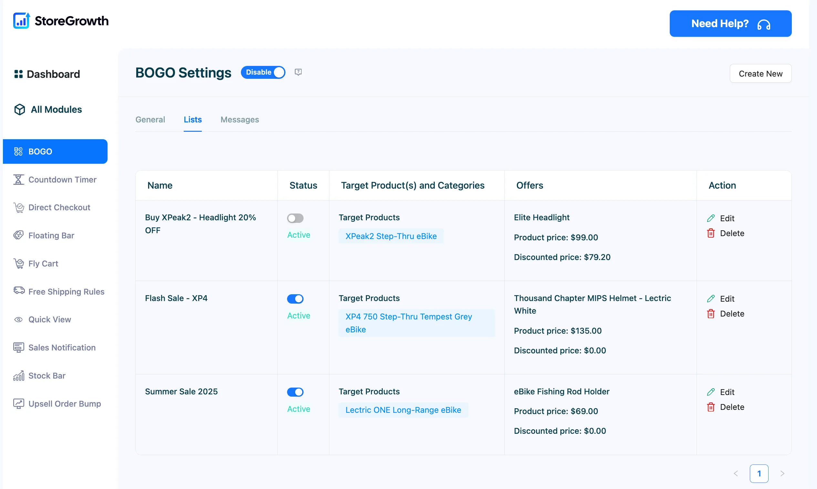Image resolution: width=817 pixels, height=489 pixels.
Task: Open Countdown Timer hourglass icon in sidebar
Action: click(18, 180)
